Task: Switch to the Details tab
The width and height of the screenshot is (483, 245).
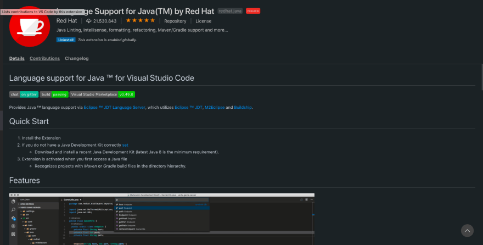Action: (x=16, y=58)
